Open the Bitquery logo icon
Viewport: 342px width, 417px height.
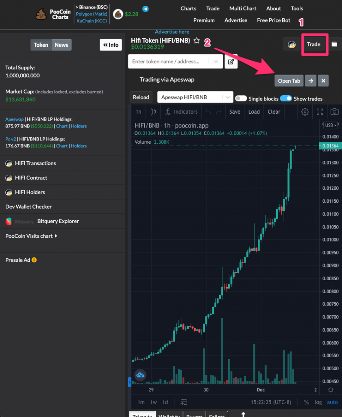click(x=9, y=221)
